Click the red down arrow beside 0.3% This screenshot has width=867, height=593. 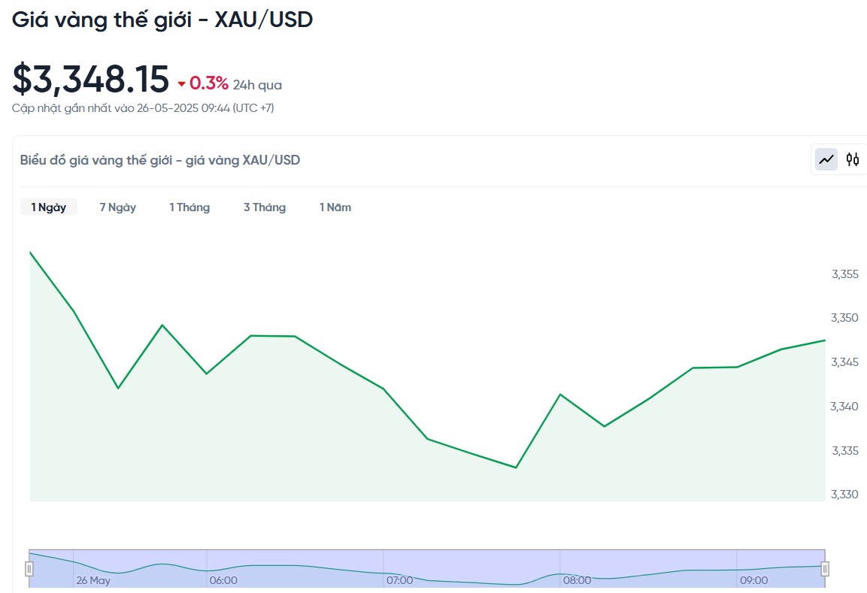[x=181, y=85]
